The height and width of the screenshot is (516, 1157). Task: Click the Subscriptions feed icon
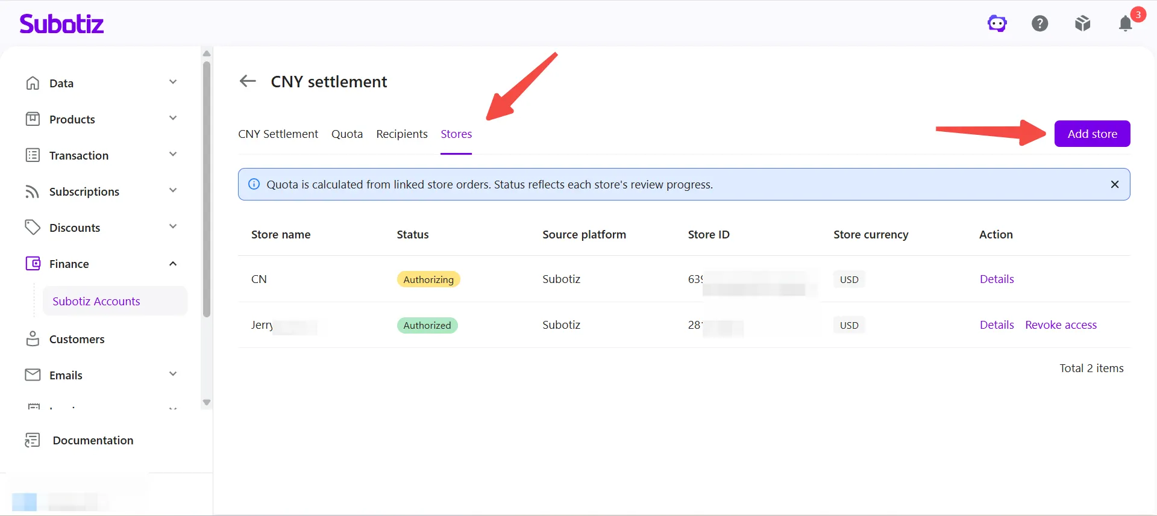pyautogui.click(x=33, y=191)
